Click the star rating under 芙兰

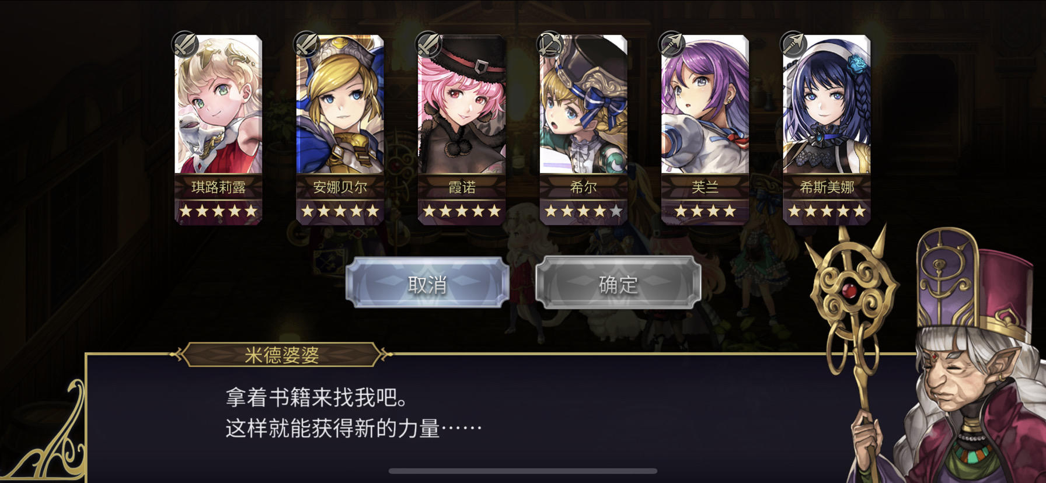[x=705, y=211]
